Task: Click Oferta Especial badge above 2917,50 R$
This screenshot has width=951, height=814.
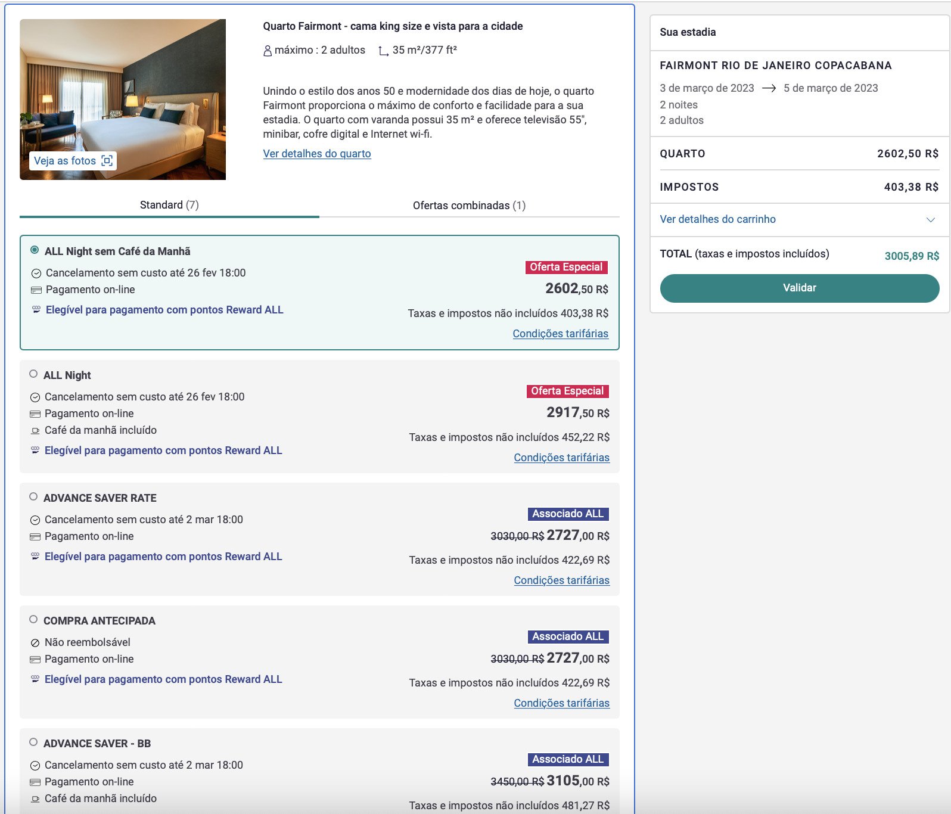Action: pyautogui.click(x=567, y=391)
